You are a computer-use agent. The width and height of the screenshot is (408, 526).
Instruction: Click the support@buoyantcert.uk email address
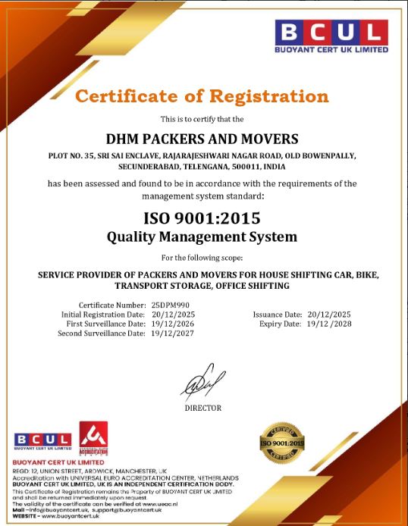click(127, 510)
